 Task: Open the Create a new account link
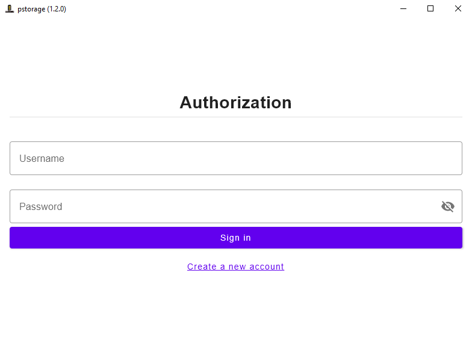[235, 267]
